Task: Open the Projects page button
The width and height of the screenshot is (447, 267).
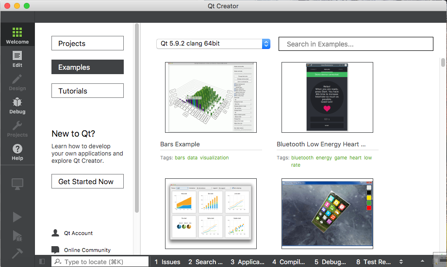Action: 87,43
